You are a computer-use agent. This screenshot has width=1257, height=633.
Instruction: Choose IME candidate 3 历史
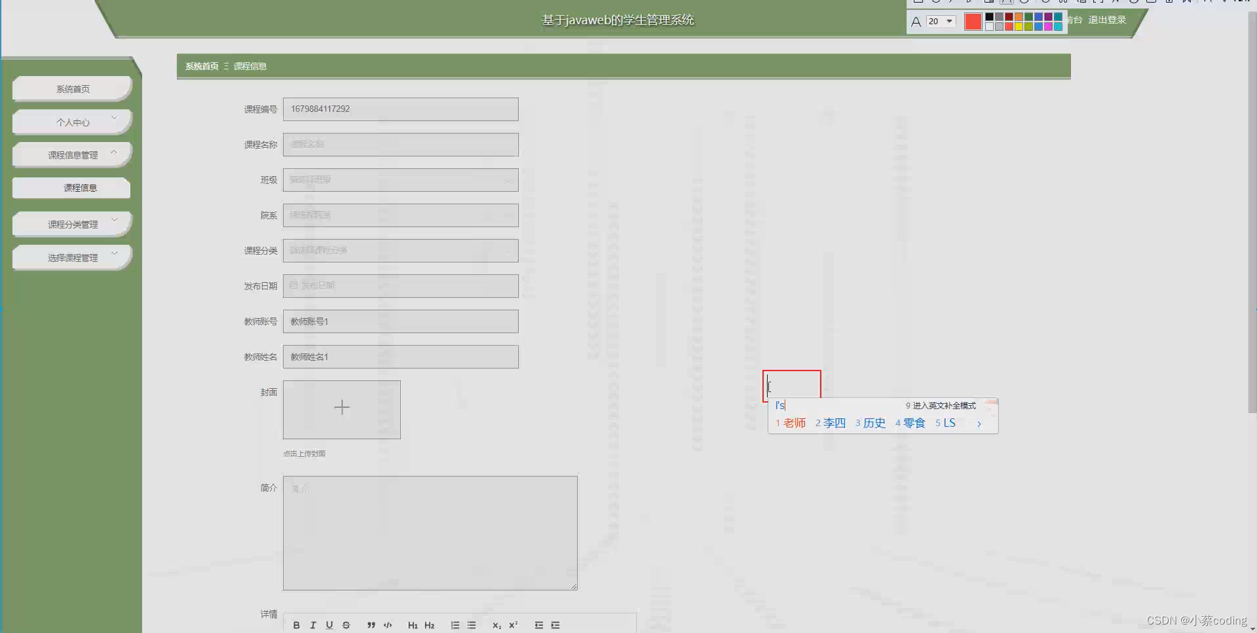click(871, 423)
